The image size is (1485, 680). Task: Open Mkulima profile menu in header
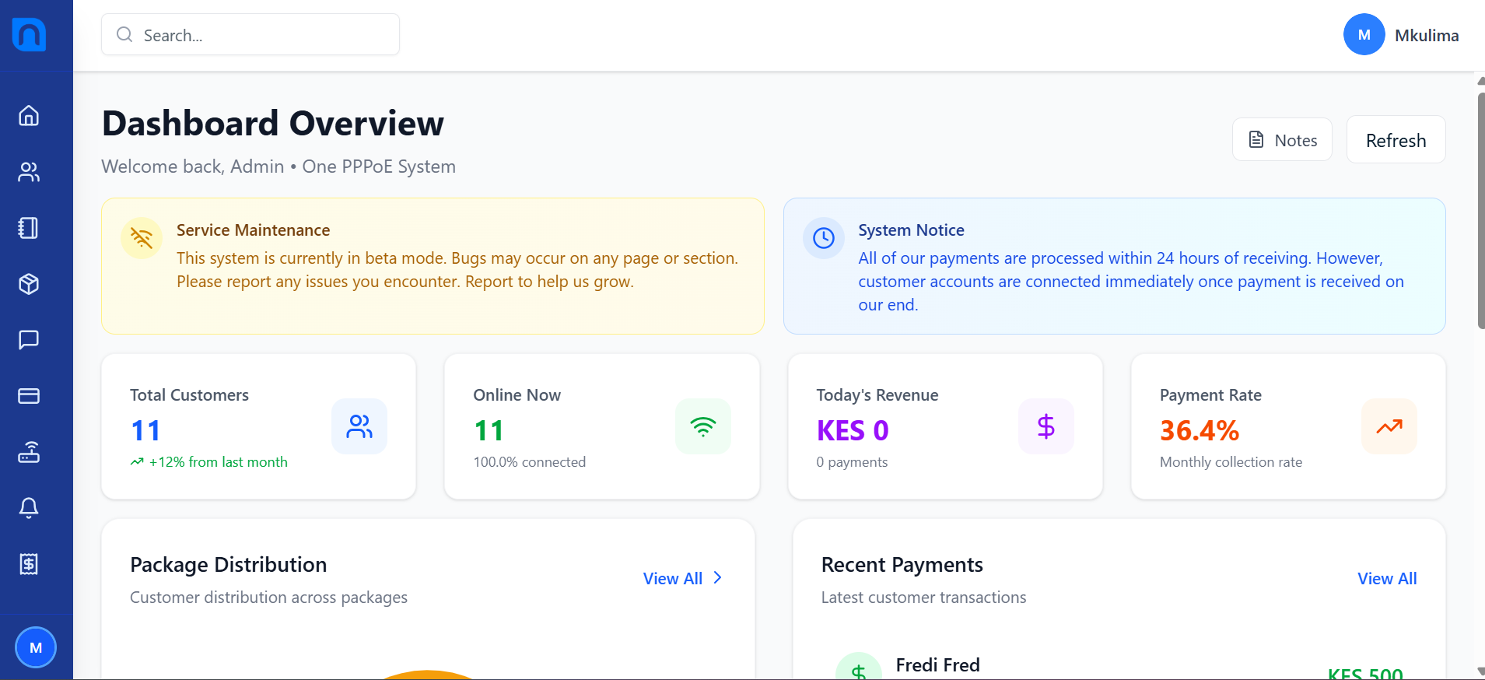tap(1401, 35)
